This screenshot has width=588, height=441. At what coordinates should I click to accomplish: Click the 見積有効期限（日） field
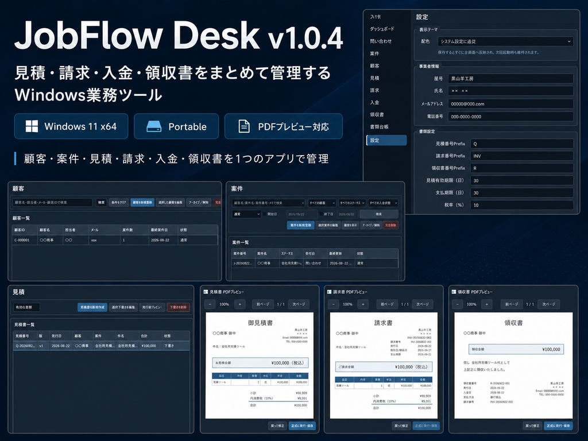pos(521,180)
